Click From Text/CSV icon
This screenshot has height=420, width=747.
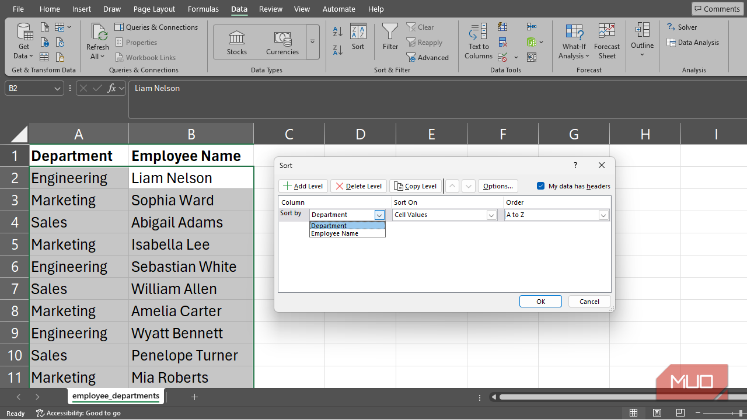pyautogui.click(x=44, y=27)
